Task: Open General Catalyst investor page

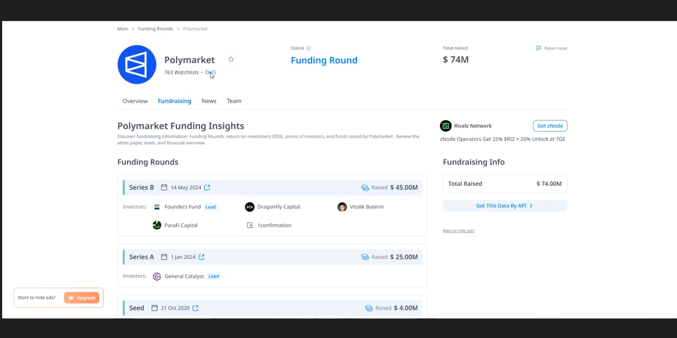Action: point(184,276)
